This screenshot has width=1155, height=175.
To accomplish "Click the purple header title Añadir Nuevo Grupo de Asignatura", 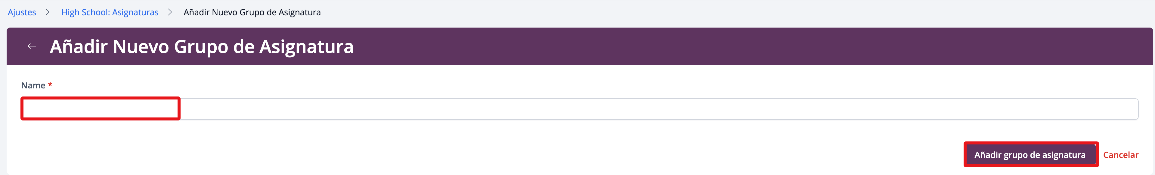I will 201,46.
